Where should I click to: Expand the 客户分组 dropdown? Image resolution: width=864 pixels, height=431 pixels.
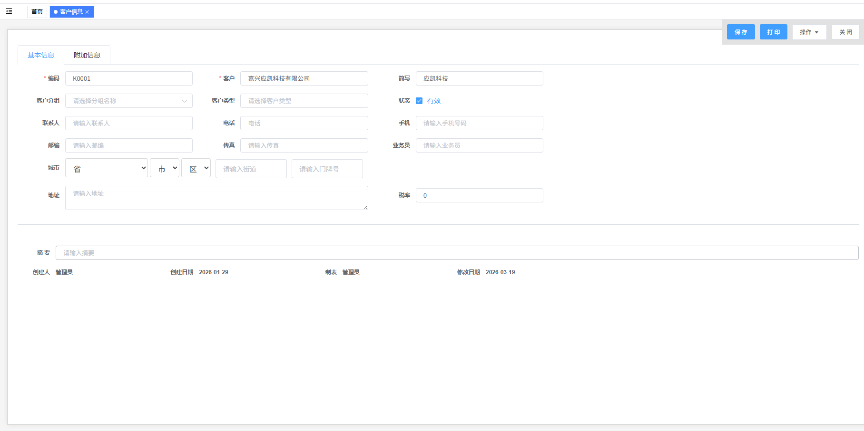pos(128,101)
